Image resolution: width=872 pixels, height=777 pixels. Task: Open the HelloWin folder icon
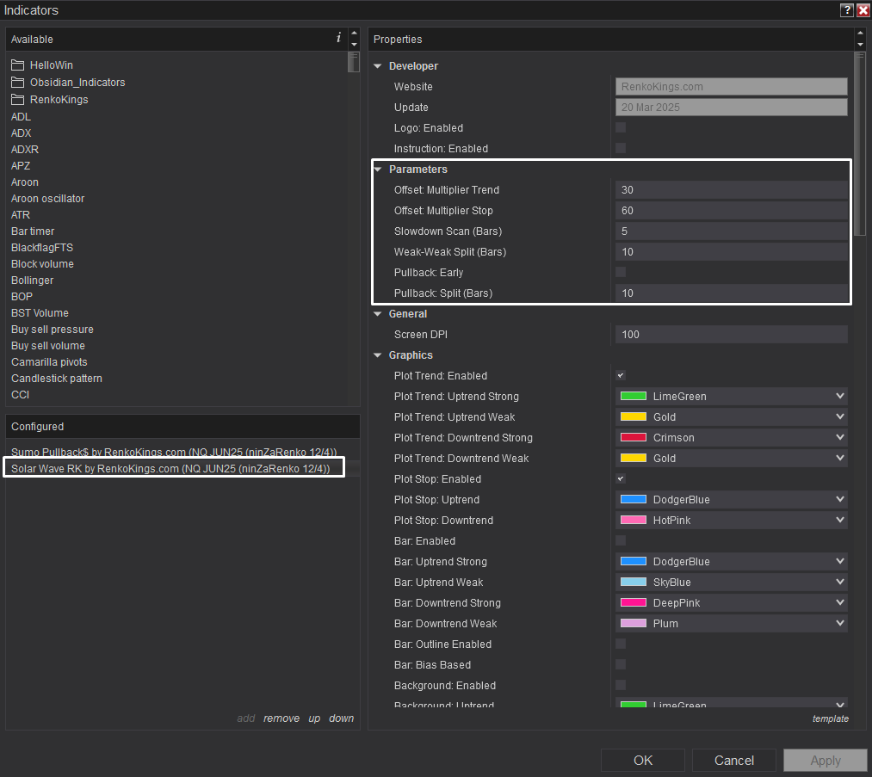coord(18,65)
